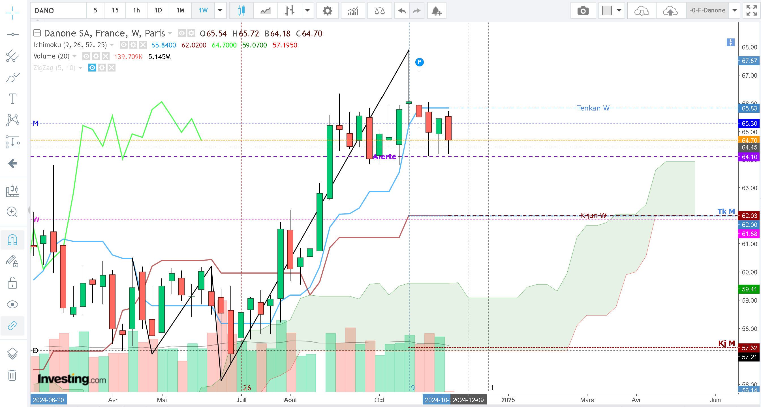Screen dimensions: 761x407
Task: Select candlestick chart type
Action: point(241,11)
